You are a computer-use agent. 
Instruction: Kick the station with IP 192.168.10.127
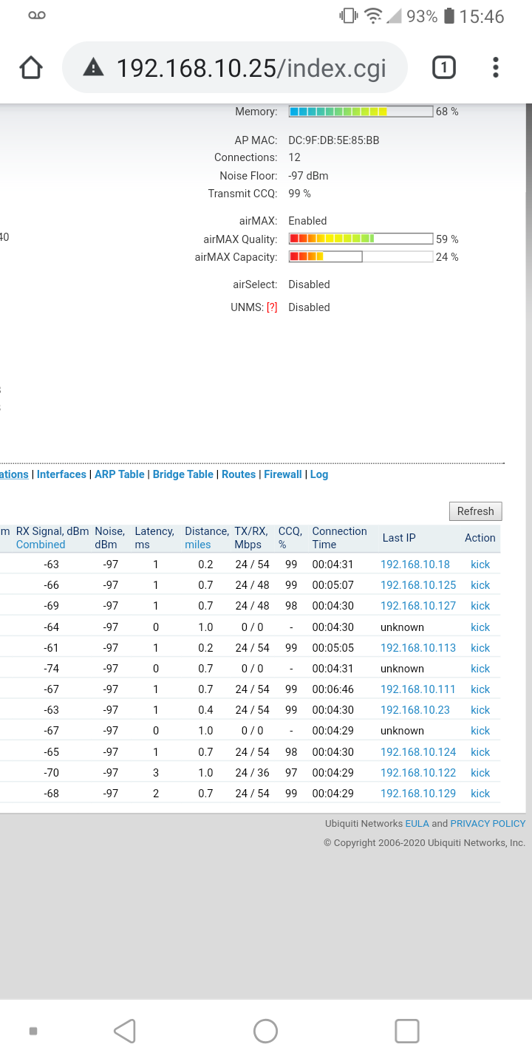tap(480, 606)
